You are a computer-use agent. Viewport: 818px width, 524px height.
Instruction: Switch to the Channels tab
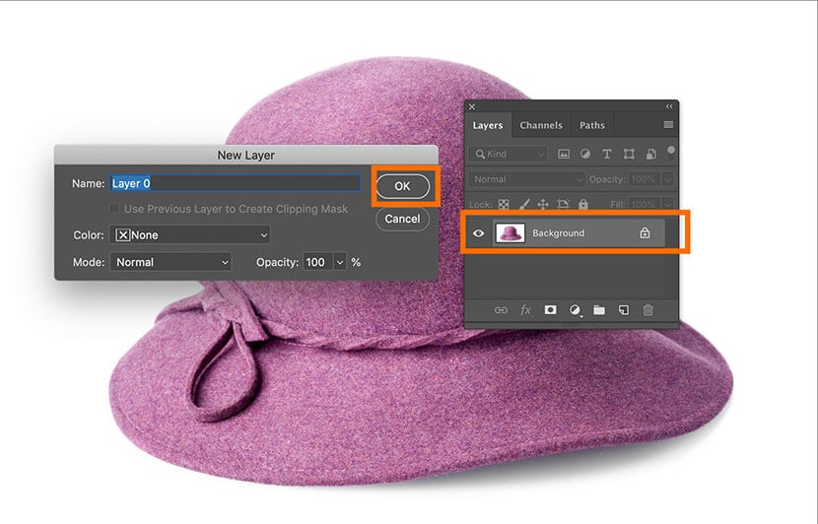pyautogui.click(x=541, y=125)
